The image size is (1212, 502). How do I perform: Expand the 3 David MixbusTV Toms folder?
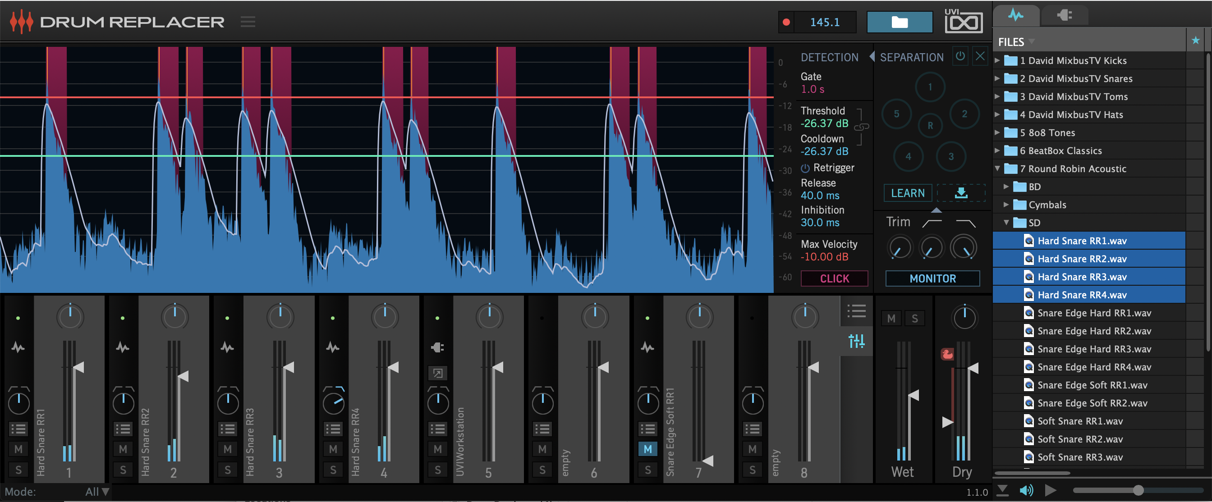click(x=997, y=96)
